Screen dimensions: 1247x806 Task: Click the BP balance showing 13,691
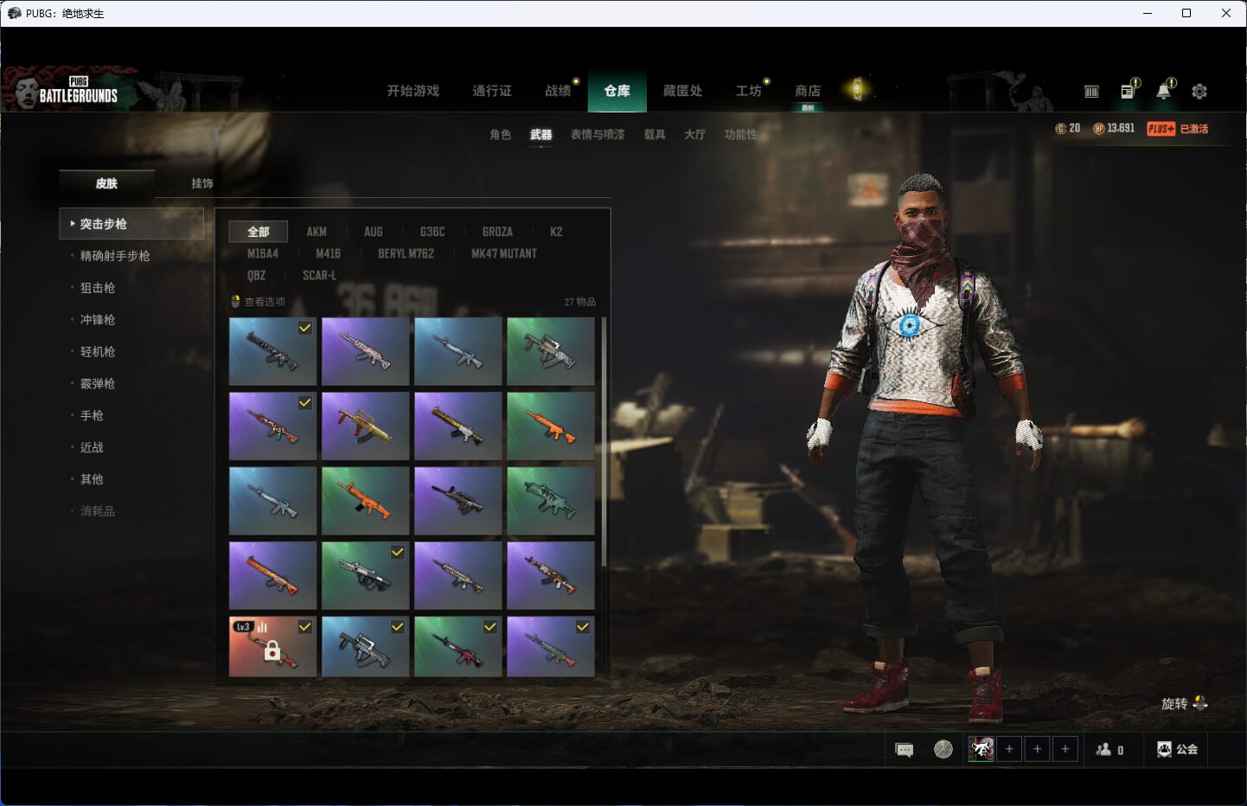pyautogui.click(x=1114, y=128)
